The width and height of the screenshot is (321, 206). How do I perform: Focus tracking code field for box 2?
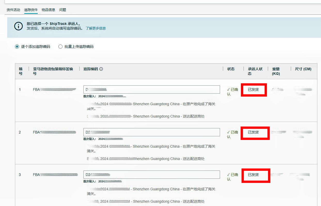152,132
